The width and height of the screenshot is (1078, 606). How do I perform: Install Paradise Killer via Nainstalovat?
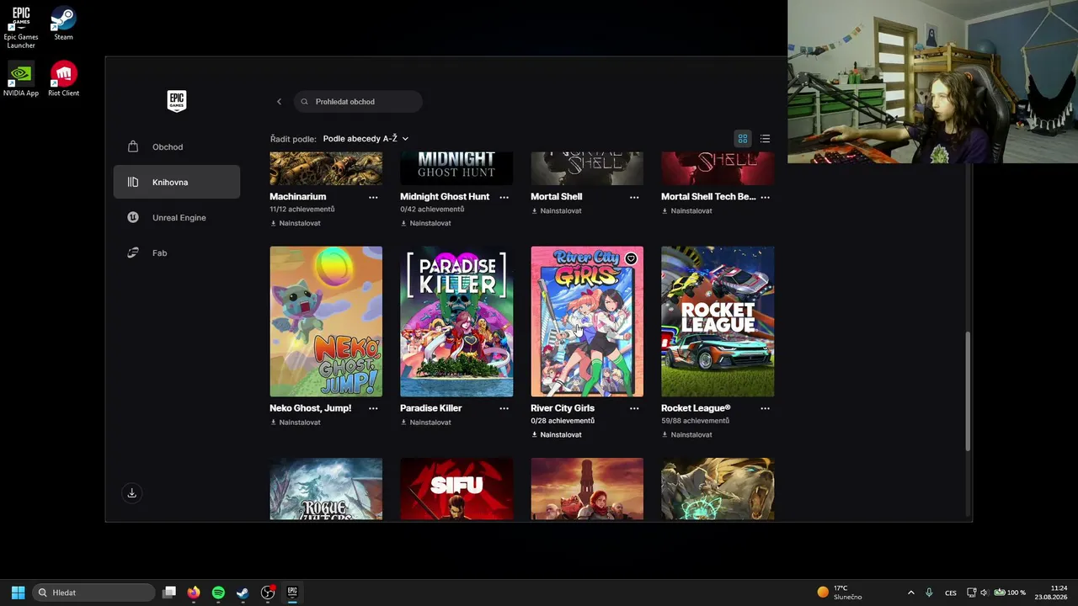click(426, 423)
